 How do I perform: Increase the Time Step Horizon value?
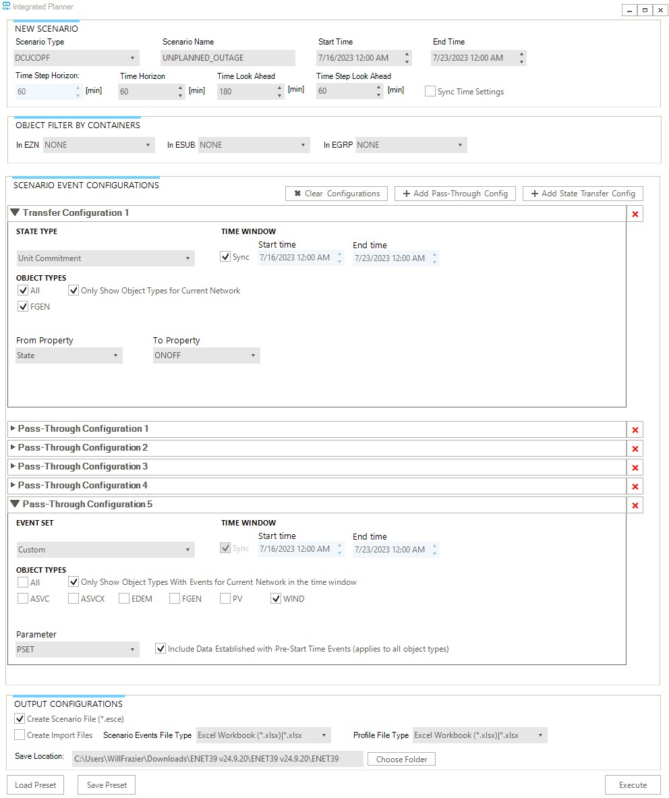78,88
